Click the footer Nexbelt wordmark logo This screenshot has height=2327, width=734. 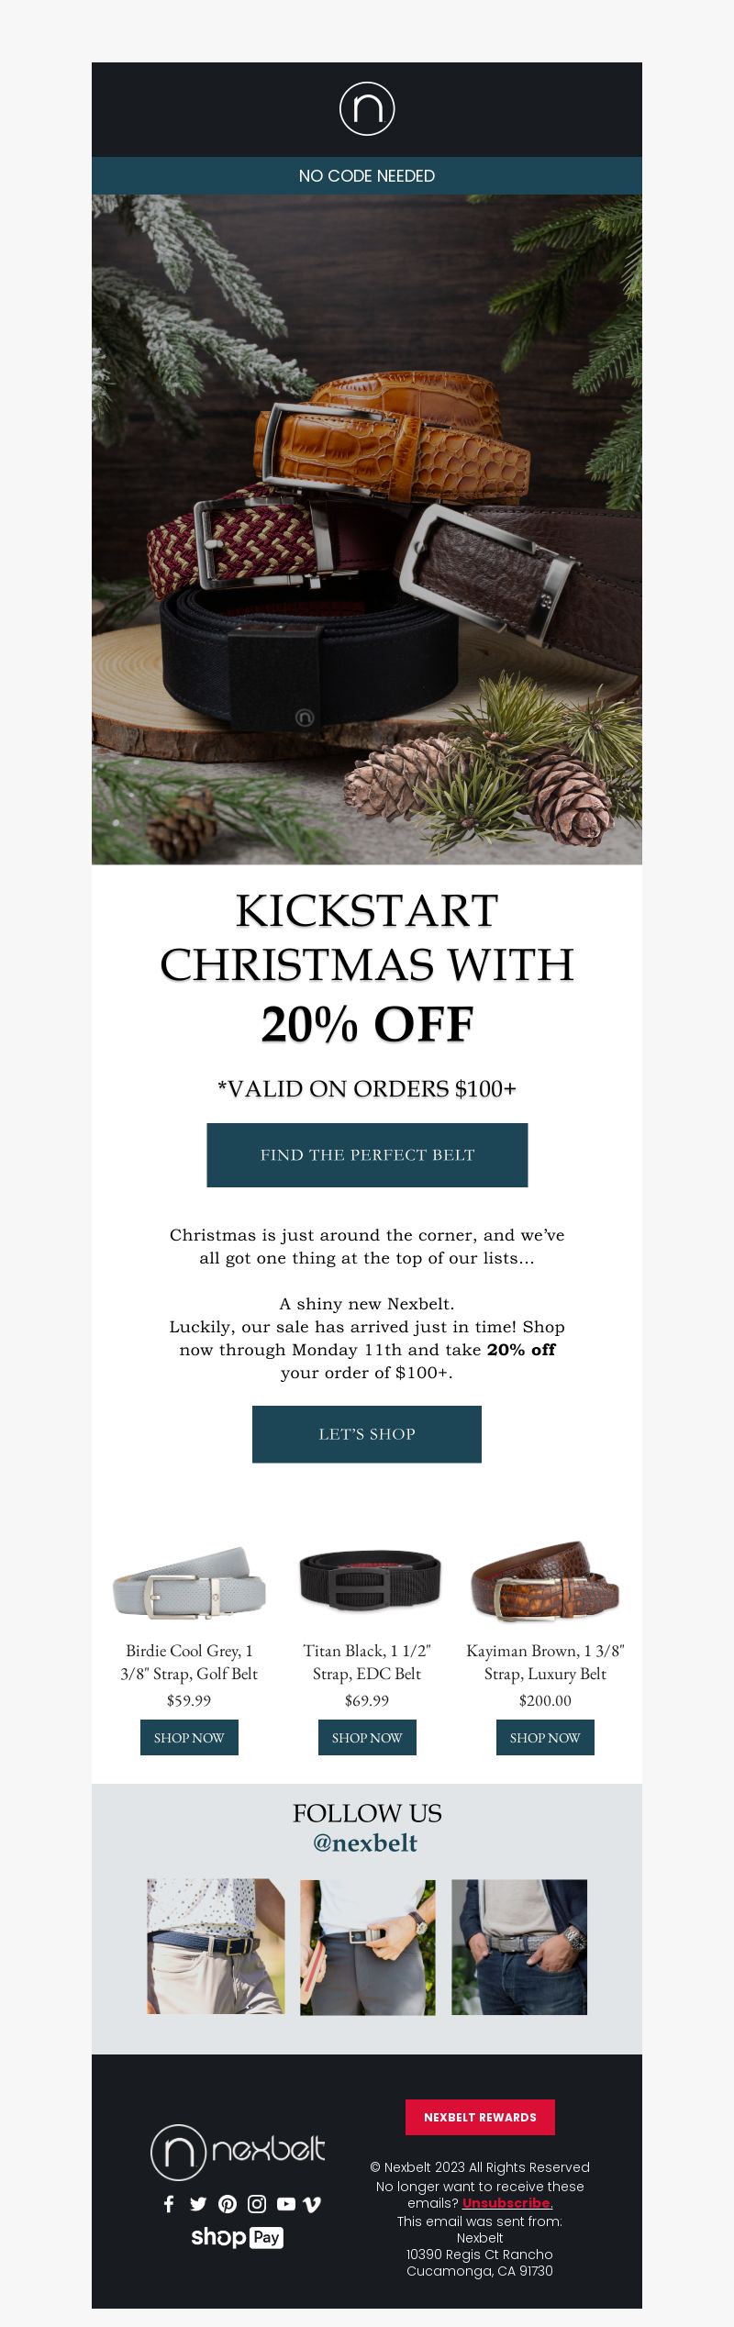point(238,2152)
